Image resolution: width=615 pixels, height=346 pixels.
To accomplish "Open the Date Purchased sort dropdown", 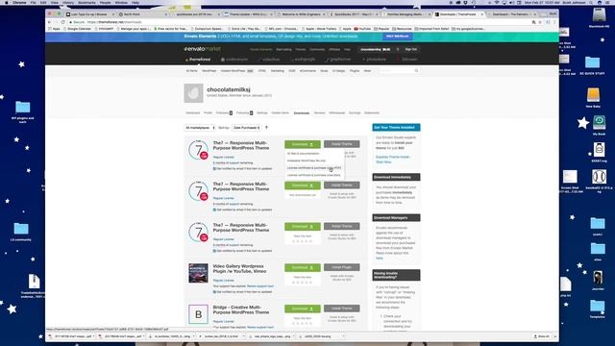I will pos(246,128).
